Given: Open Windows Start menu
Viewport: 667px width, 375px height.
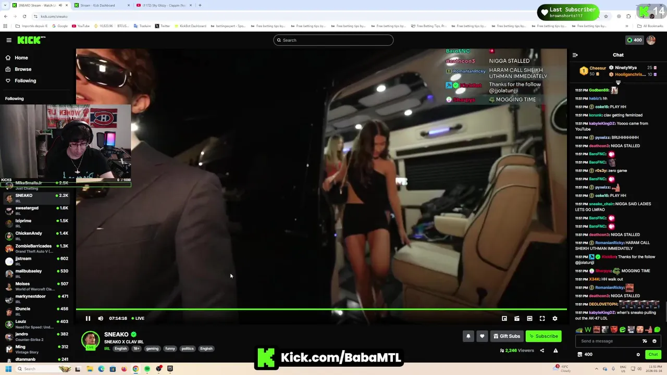Looking at the screenshot, I should tap(8, 369).
